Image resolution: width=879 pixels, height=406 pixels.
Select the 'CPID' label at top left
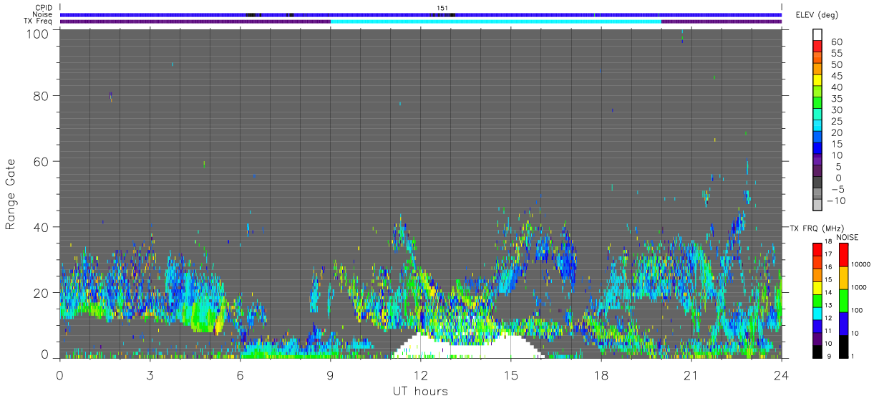(x=44, y=8)
